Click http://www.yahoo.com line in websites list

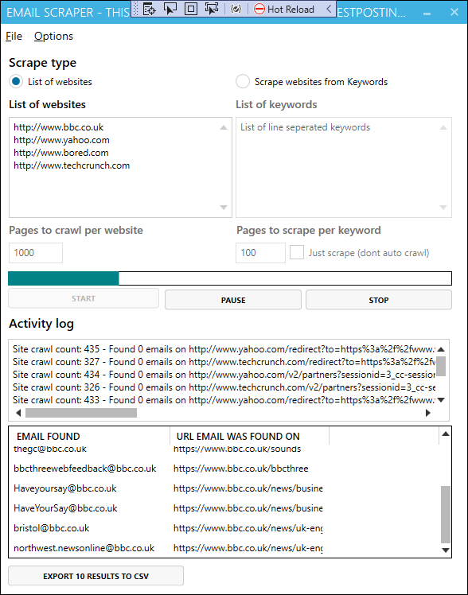(x=61, y=140)
